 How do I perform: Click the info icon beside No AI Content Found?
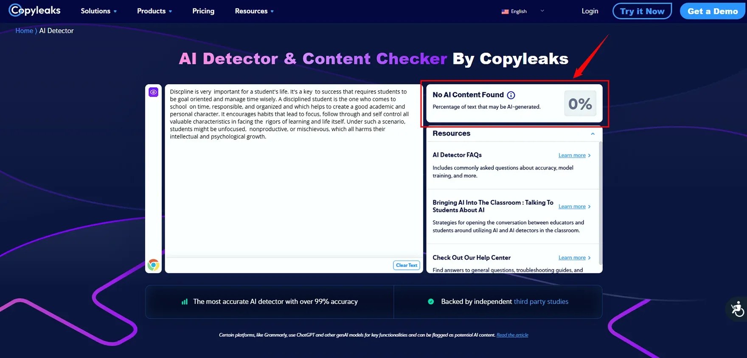tap(511, 95)
